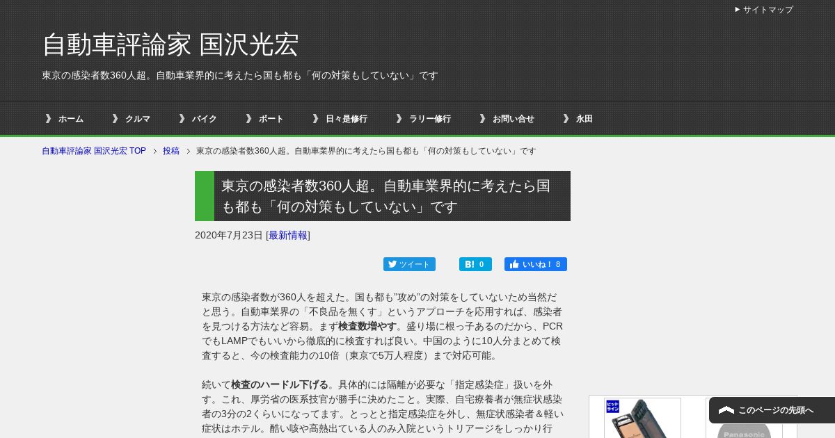This screenshot has width=835, height=438.
Task: Click the bold text 検査数増やす
Action: (367, 326)
